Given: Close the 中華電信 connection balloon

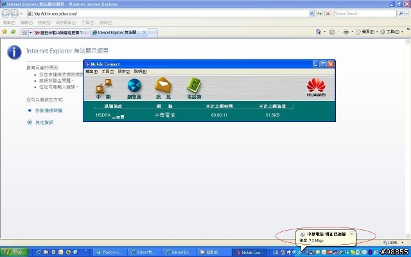Looking at the screenshot, I should 351,234.
